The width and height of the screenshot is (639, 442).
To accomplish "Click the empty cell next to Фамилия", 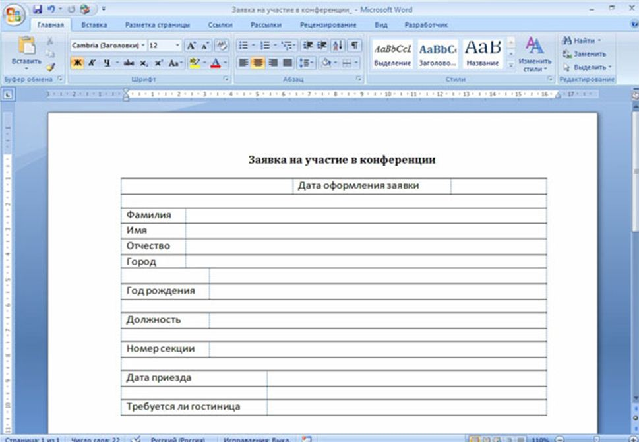I will point(366,216).
